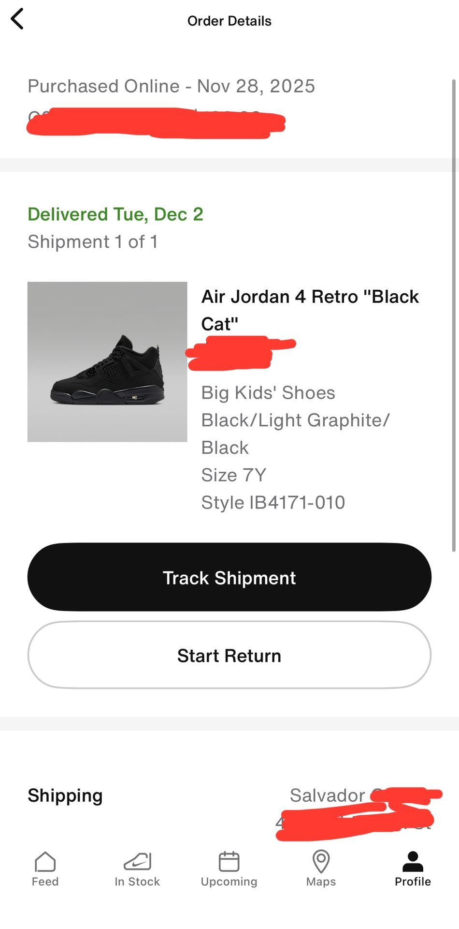Tap the green Delivered Tue, Dec 2 status
This screenshot has height=929, width=459.
click(115, 214)
